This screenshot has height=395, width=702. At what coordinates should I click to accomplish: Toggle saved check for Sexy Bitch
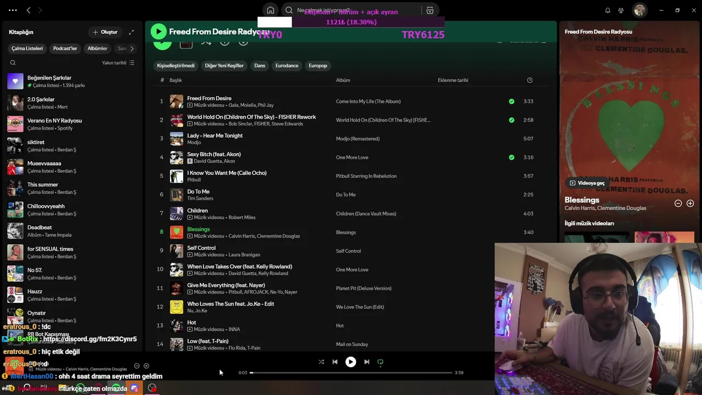(x=512, y=157)
